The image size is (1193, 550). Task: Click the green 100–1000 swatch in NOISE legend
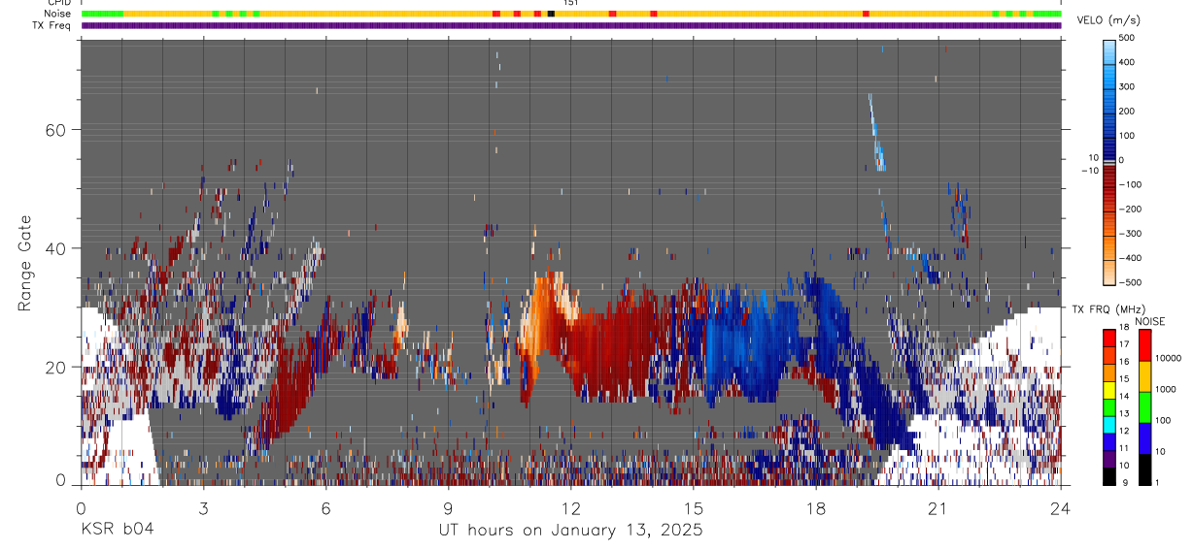1144,406
